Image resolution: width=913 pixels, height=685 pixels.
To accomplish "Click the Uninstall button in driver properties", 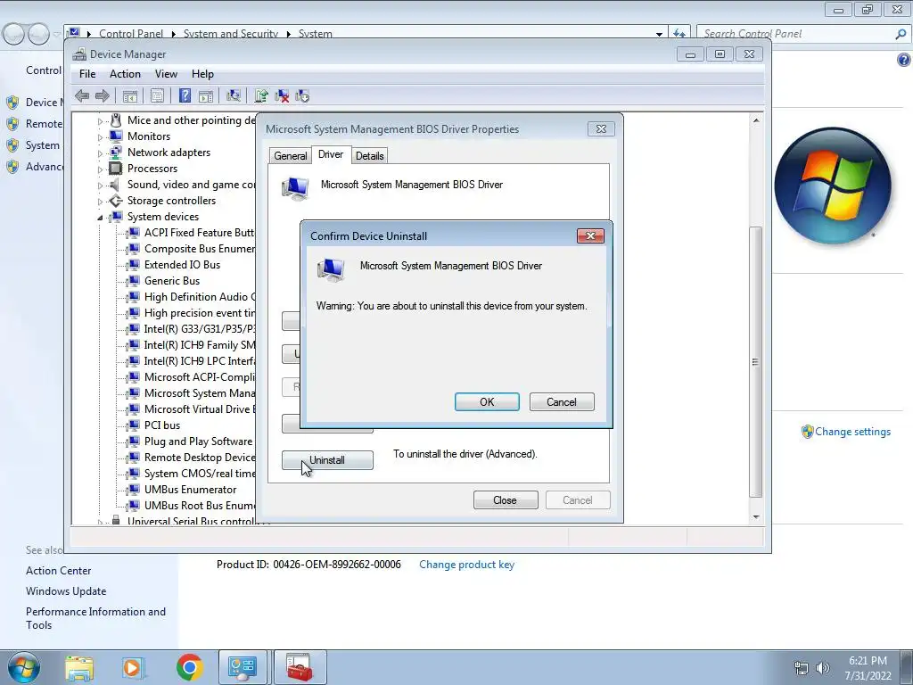I will (x=327, y=460).
